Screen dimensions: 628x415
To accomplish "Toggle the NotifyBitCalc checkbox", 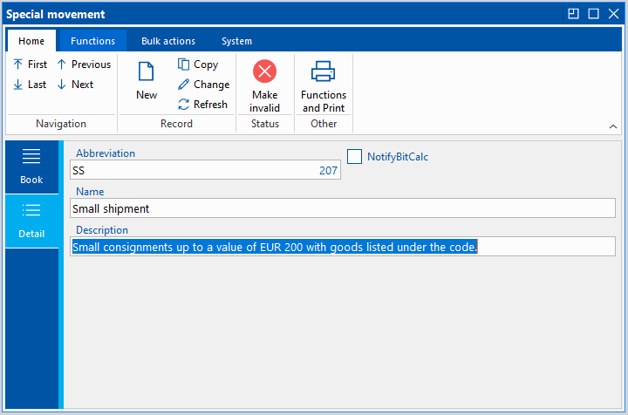I will (354, 156).
